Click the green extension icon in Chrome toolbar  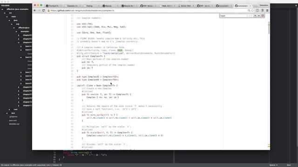tap(263, 11)
